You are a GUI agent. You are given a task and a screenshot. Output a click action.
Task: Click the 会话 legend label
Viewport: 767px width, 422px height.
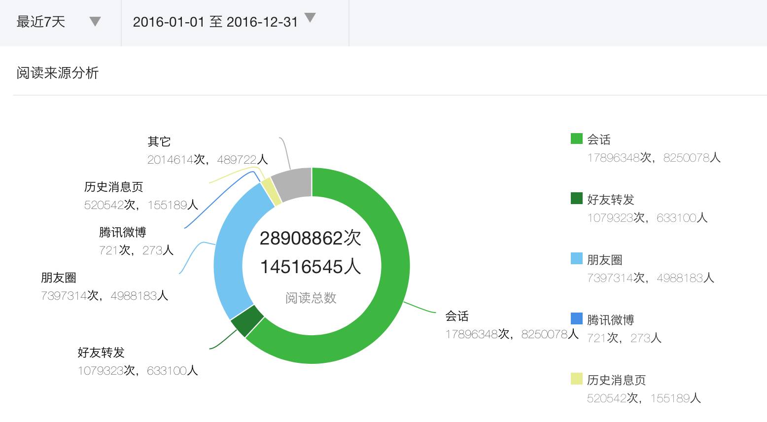tap(599, 140)
